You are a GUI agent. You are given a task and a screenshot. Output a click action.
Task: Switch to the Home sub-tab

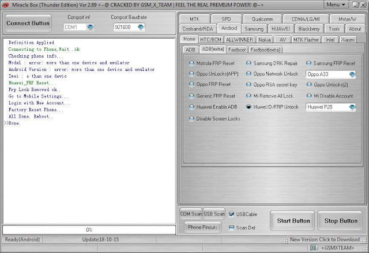tap(189, 39)
